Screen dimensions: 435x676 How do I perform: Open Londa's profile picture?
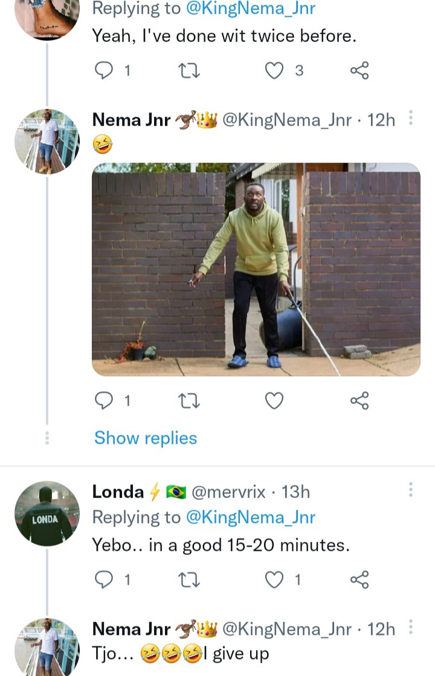[x=47, y=513]
